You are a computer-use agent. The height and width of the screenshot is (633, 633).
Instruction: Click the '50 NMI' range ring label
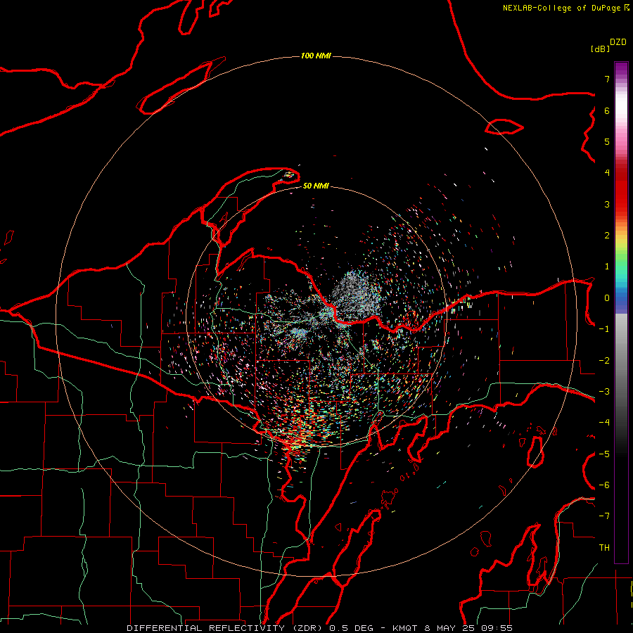tap(316, 186)
